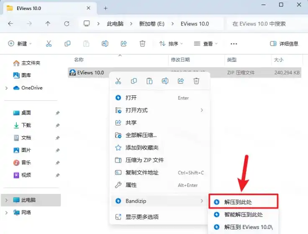Select 共享 in the context menu
Screen dimensions: 308x234
[160, 122]
